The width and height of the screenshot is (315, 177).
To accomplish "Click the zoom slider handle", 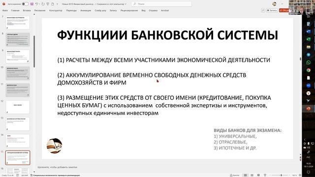I will click(281, 175).
